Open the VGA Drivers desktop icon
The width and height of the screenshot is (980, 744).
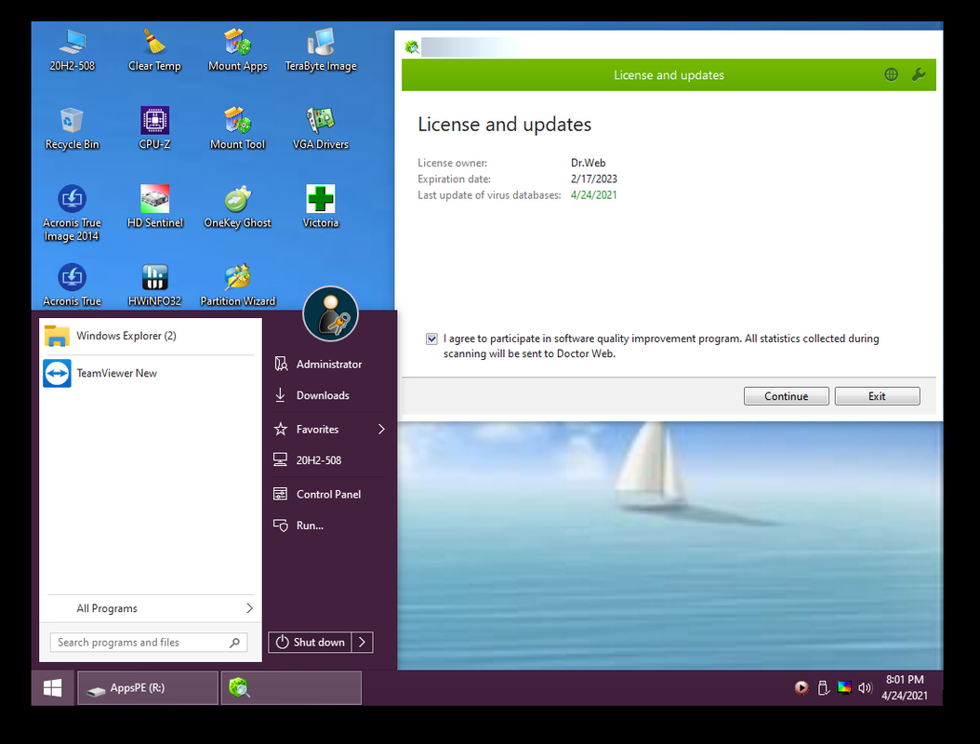pos(321,128)
